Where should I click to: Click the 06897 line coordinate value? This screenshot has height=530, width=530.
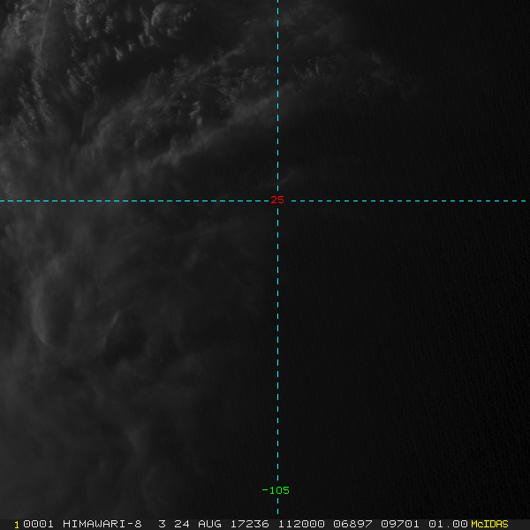[352, 524]
